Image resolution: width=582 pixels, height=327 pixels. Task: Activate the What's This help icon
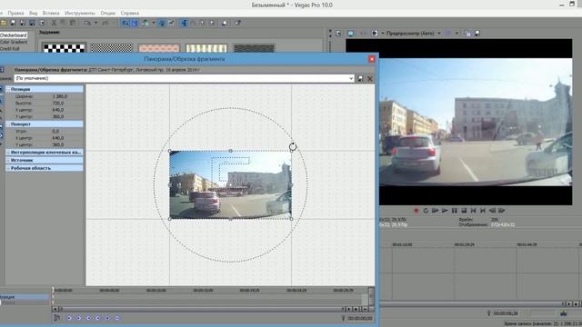tap(237, 23)
